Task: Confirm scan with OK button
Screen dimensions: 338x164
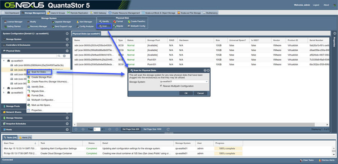Action: coord(186,93)
